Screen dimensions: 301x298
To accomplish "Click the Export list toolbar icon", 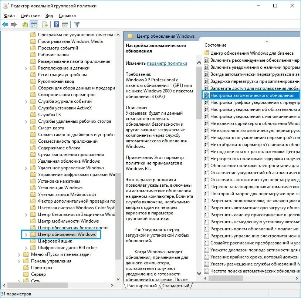I will point(45,24).
